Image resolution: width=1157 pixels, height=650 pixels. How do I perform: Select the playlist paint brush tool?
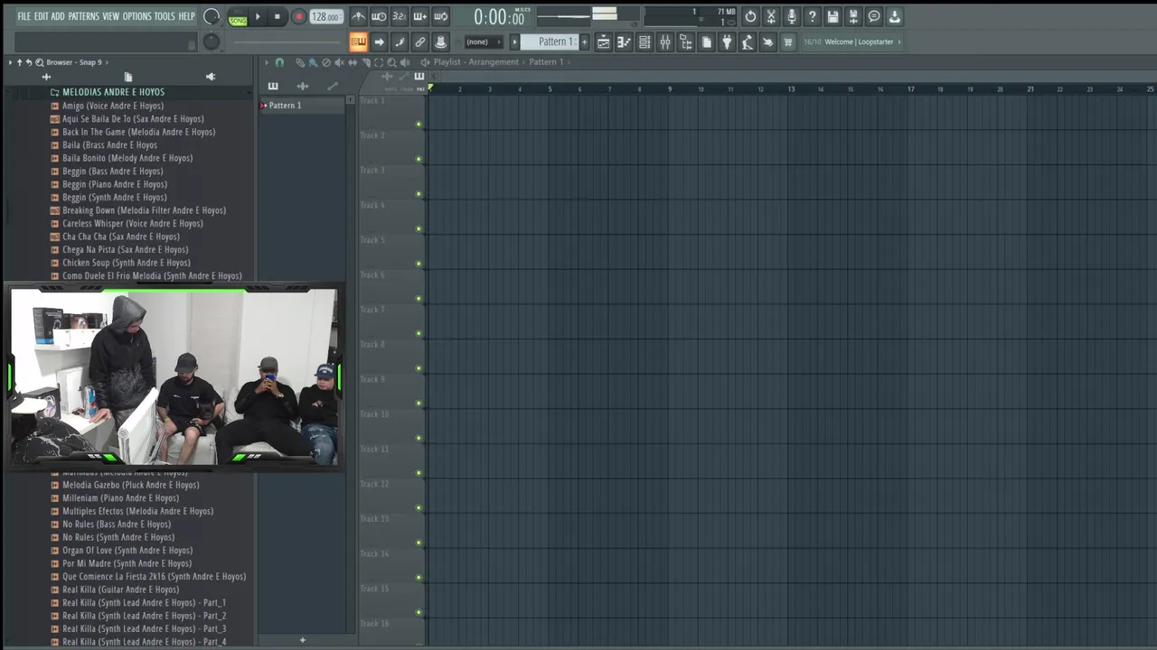pyautogui.click(x=313, y=62)
